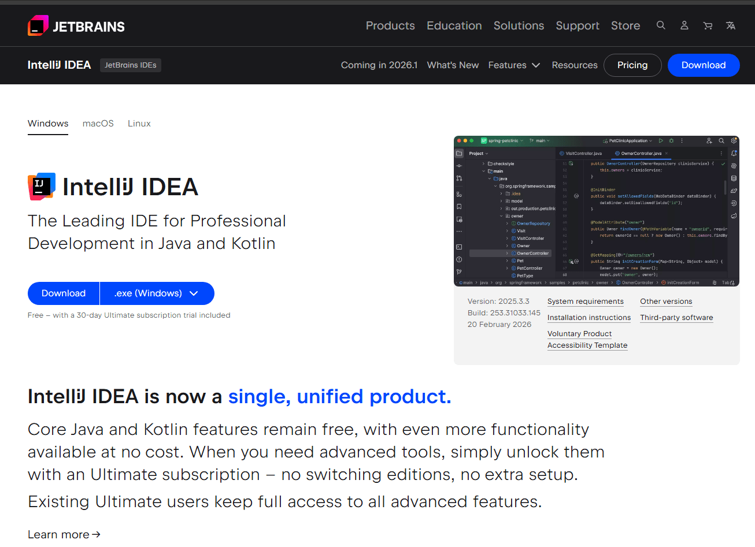Image resolution: width=755 pixels, height=547 pixels.
Task: Open Other versions link
Action: point(666,302)
